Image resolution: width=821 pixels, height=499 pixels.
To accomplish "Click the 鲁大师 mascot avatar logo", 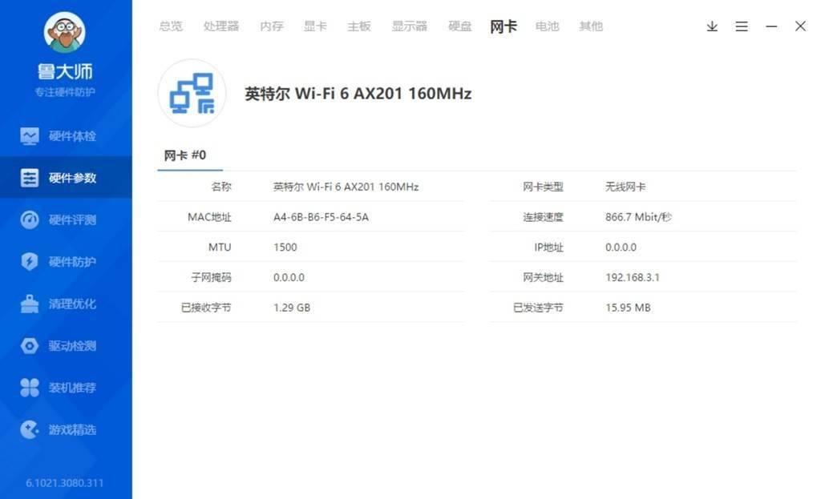I will click(x=64, y=32).
